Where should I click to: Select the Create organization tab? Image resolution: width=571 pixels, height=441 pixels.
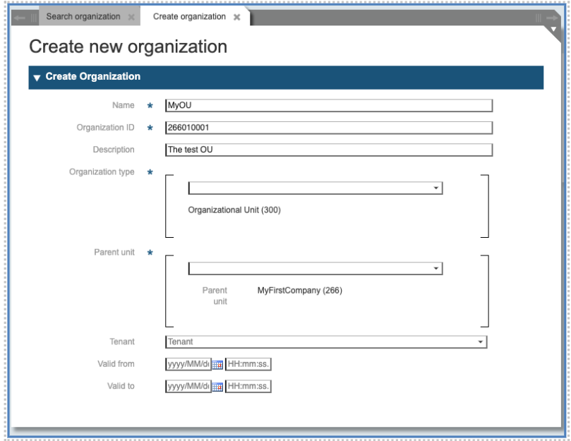189,17
